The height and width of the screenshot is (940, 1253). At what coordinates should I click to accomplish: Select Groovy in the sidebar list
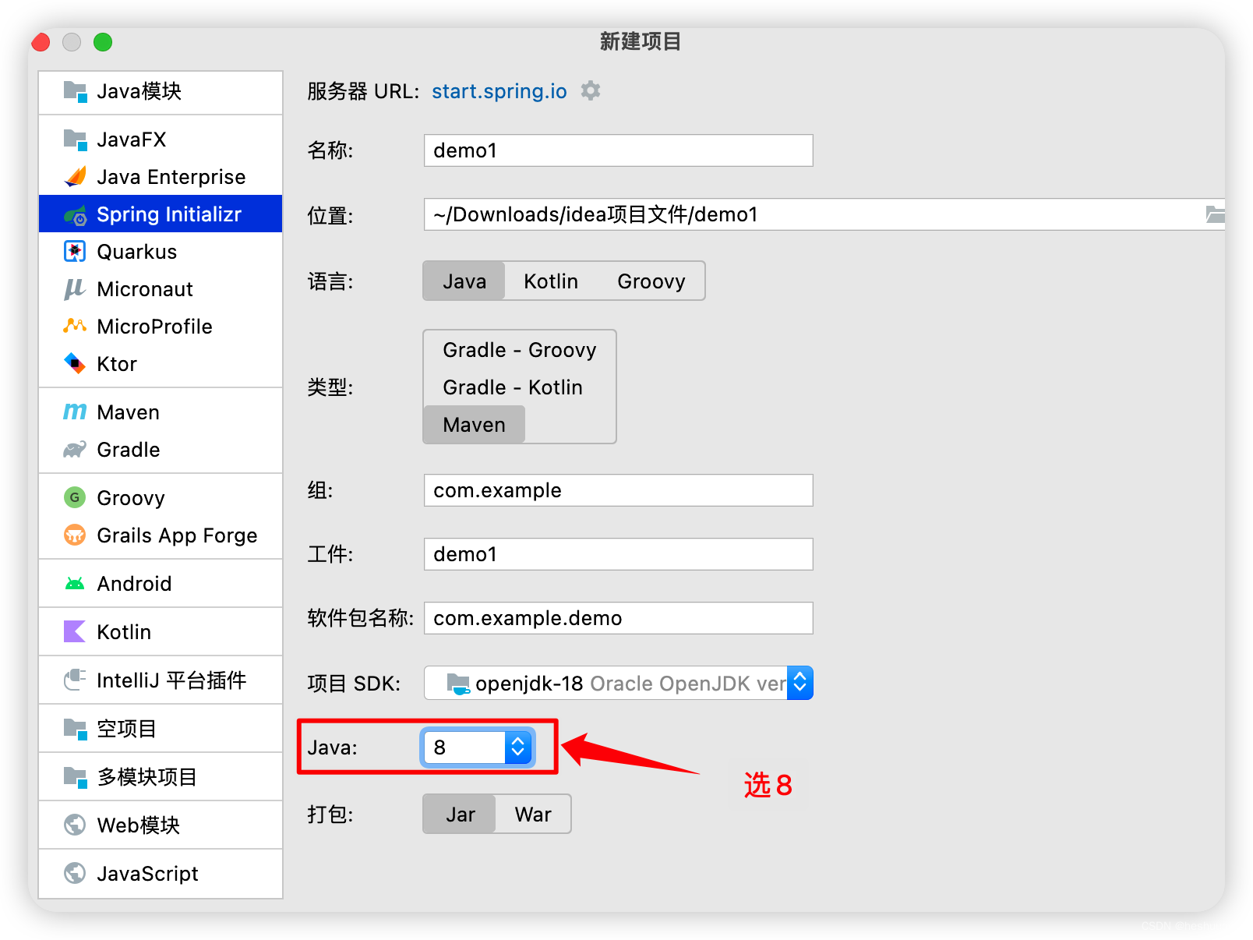point(131,498)
